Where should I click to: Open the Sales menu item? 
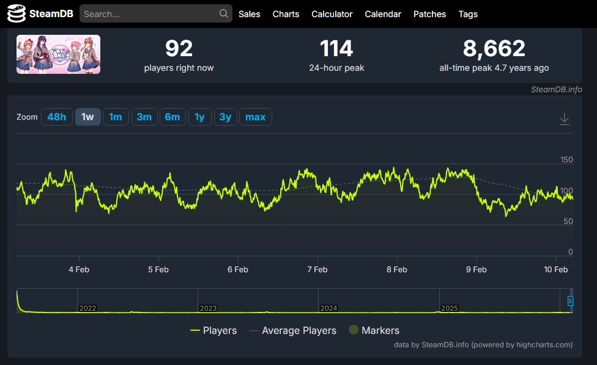click(x=250, y=14)
